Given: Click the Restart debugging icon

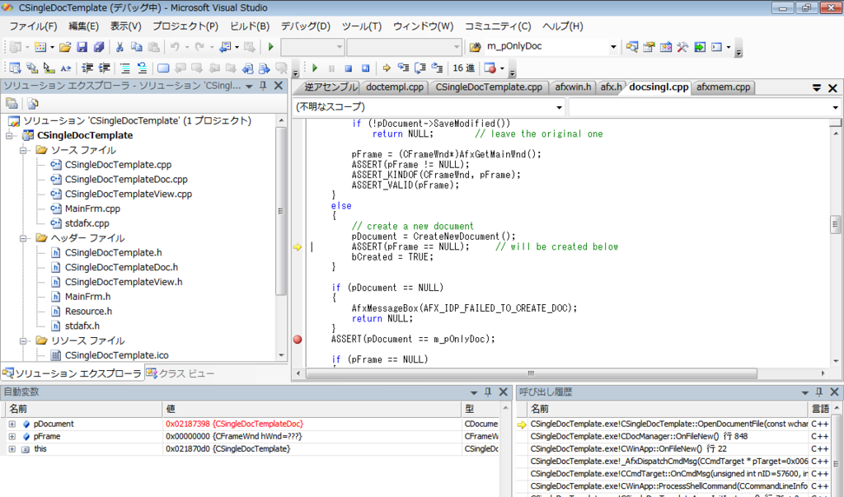Looking at the screenshot, I should 365,68.
